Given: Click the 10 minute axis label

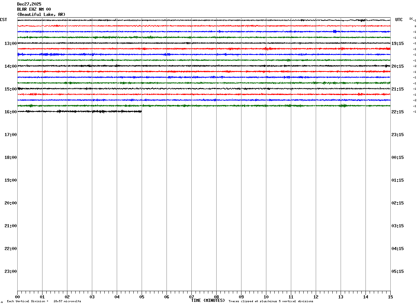Looking at the screenshot, I should (266, 297).
